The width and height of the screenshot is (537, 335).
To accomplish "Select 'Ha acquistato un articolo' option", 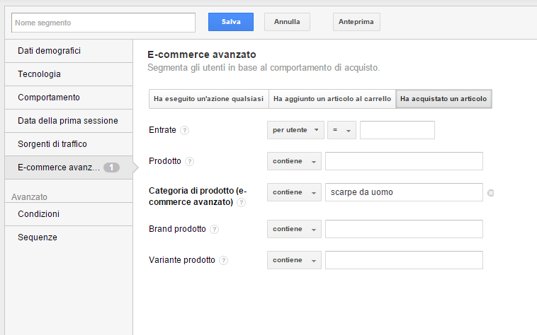I will pos(443,100).
